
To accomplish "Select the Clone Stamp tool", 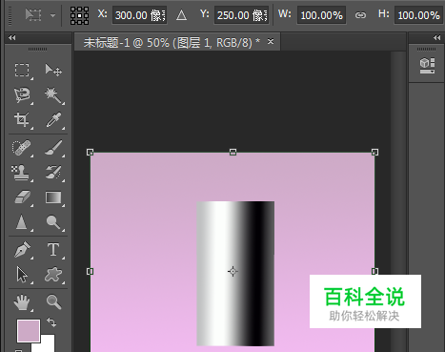I will click(x=21, y=173).
